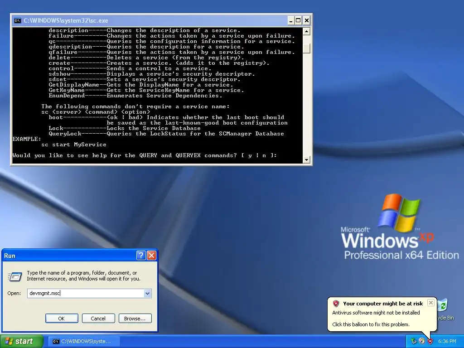The image size is (464, 348).
Task: Click the QueryLock command description line
Action: (x=166, y=134)
